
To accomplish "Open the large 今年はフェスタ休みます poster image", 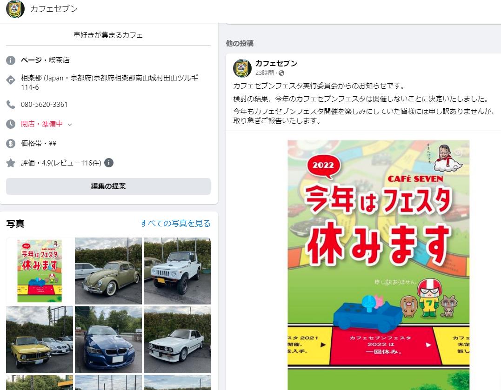I will 379,265.
